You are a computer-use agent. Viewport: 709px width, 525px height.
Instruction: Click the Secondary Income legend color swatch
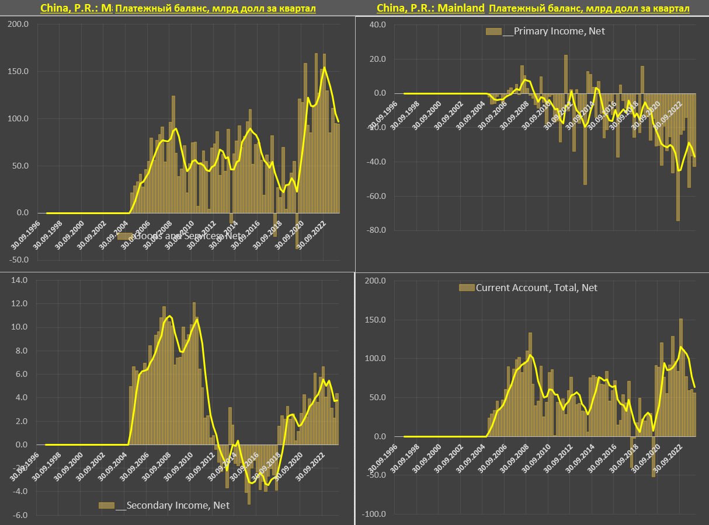pos(106,505)
